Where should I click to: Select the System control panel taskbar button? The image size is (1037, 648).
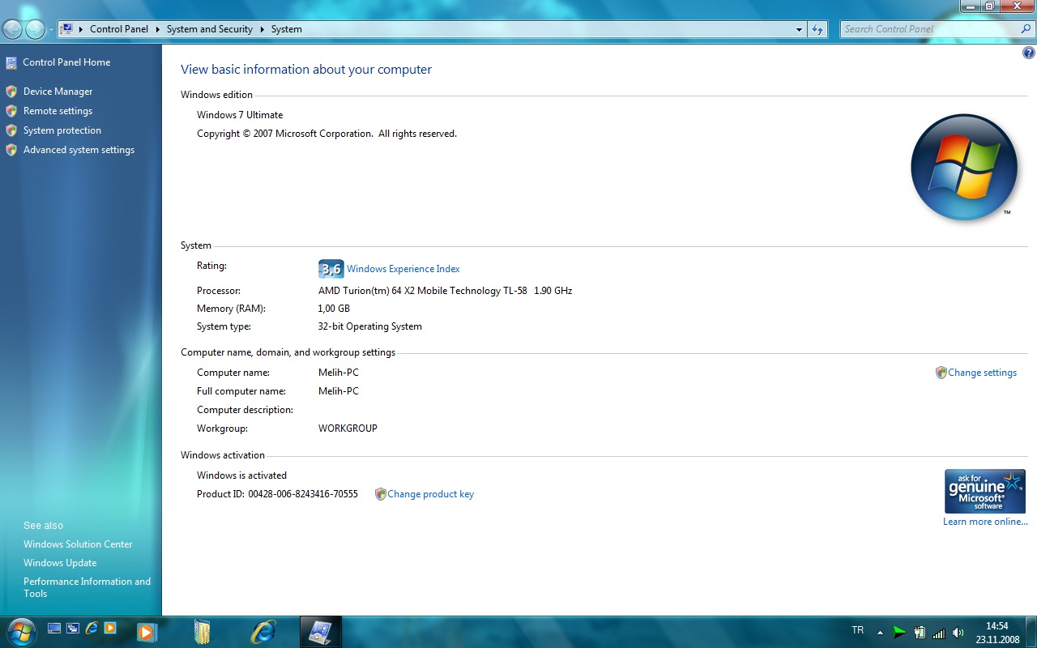pyautogui.click(x=321, y=632)
